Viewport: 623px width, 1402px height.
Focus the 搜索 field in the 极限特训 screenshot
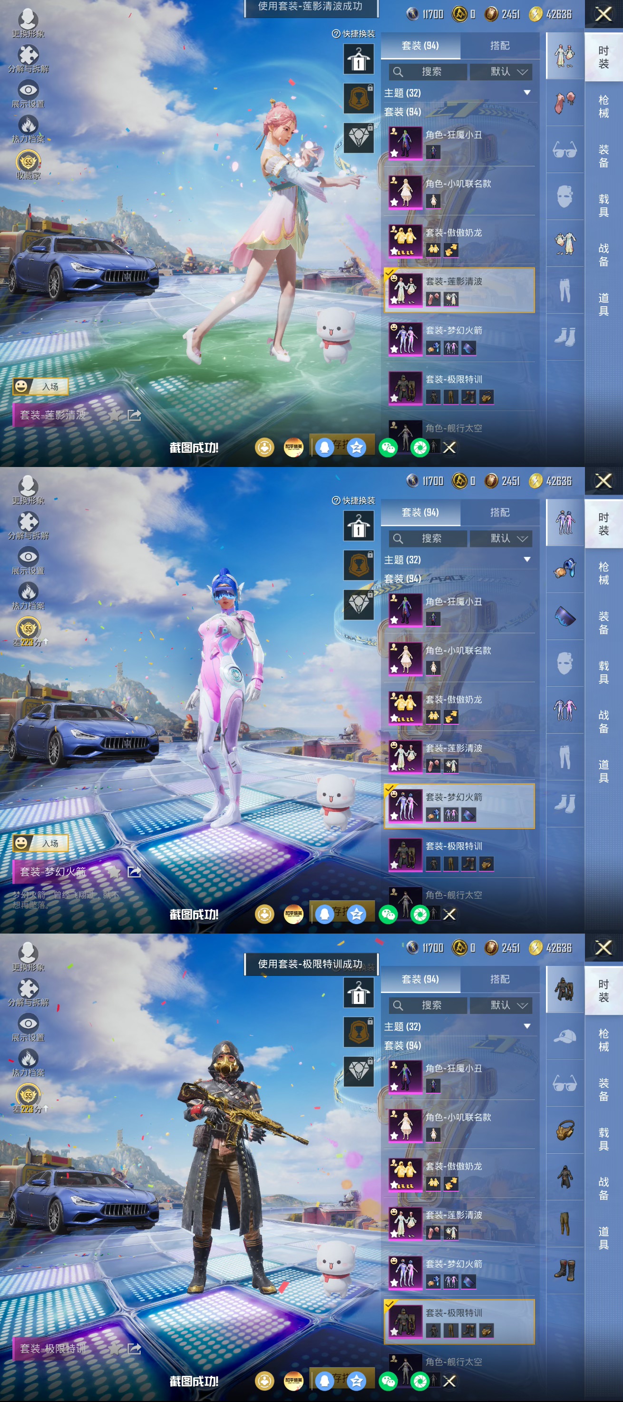coord(428,1006)
